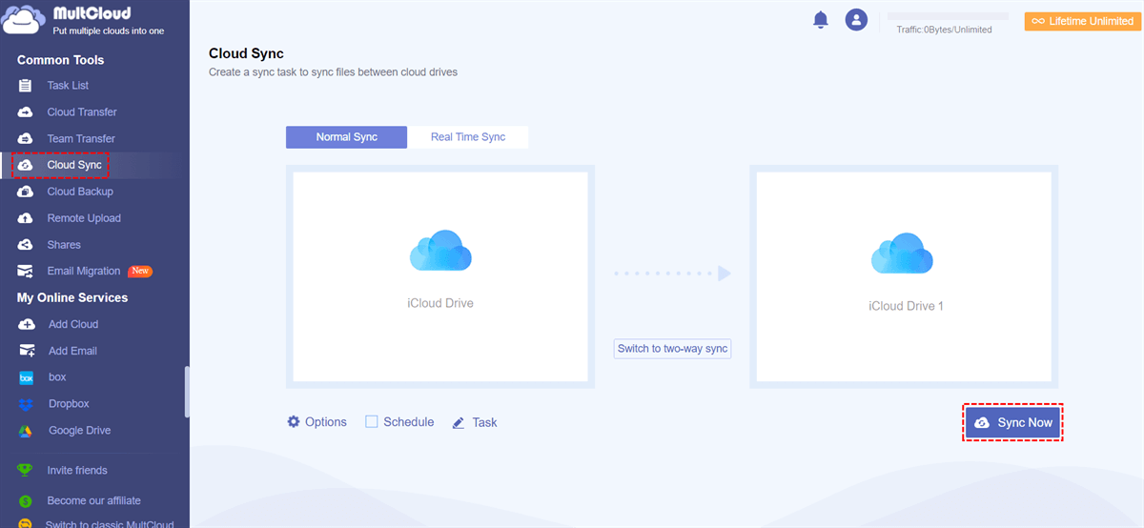Open the Options settings label

pyautogui.click(x=326, y=421)
